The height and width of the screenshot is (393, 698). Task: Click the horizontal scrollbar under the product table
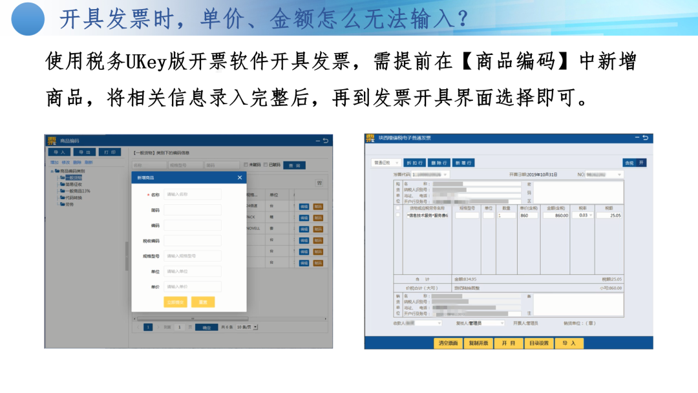(x=193, y=319)
